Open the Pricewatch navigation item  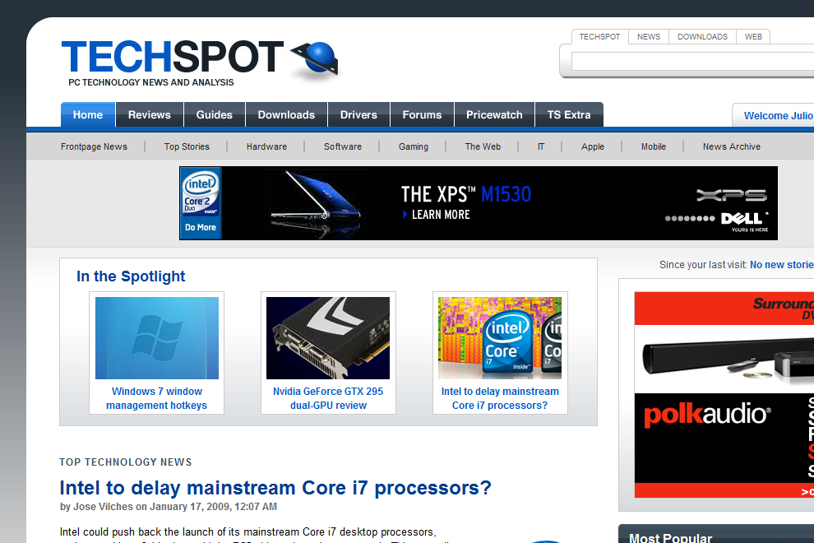click(494, 115)
